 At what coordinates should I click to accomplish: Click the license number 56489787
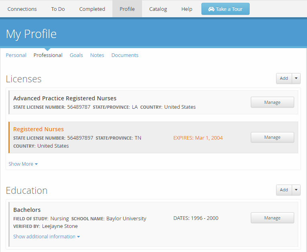point(79,107)
